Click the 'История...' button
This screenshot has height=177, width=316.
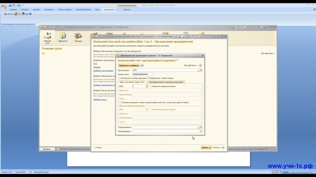(x=47, y=149)
